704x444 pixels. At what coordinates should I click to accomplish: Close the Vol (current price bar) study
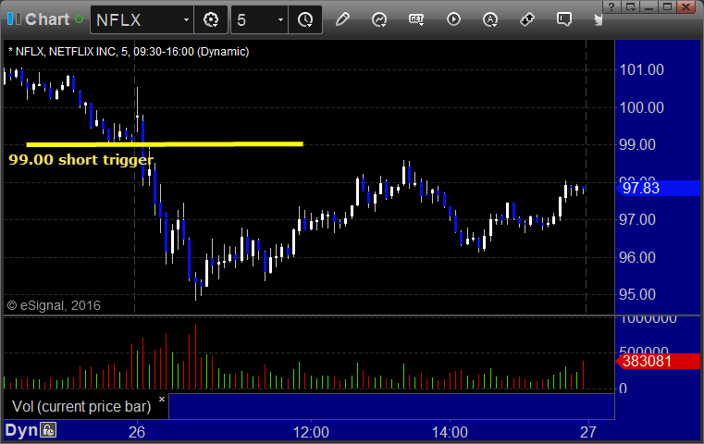(x=162, y=399)
